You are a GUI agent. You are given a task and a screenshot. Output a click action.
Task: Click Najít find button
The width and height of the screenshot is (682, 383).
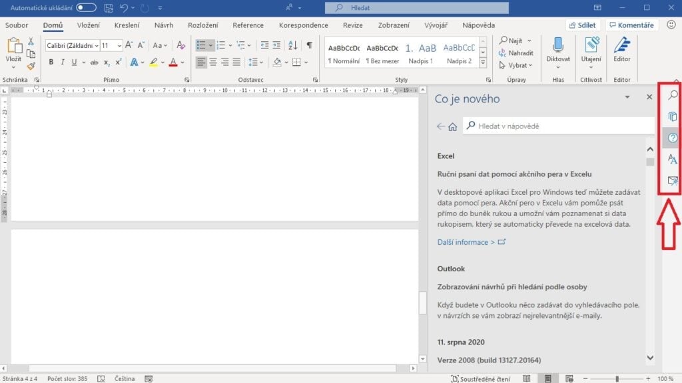point(511,41)
